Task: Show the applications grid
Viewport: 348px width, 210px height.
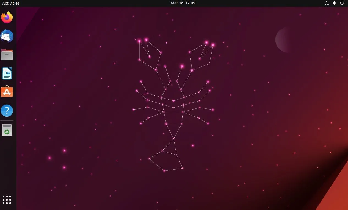Action: coord(7,200)
